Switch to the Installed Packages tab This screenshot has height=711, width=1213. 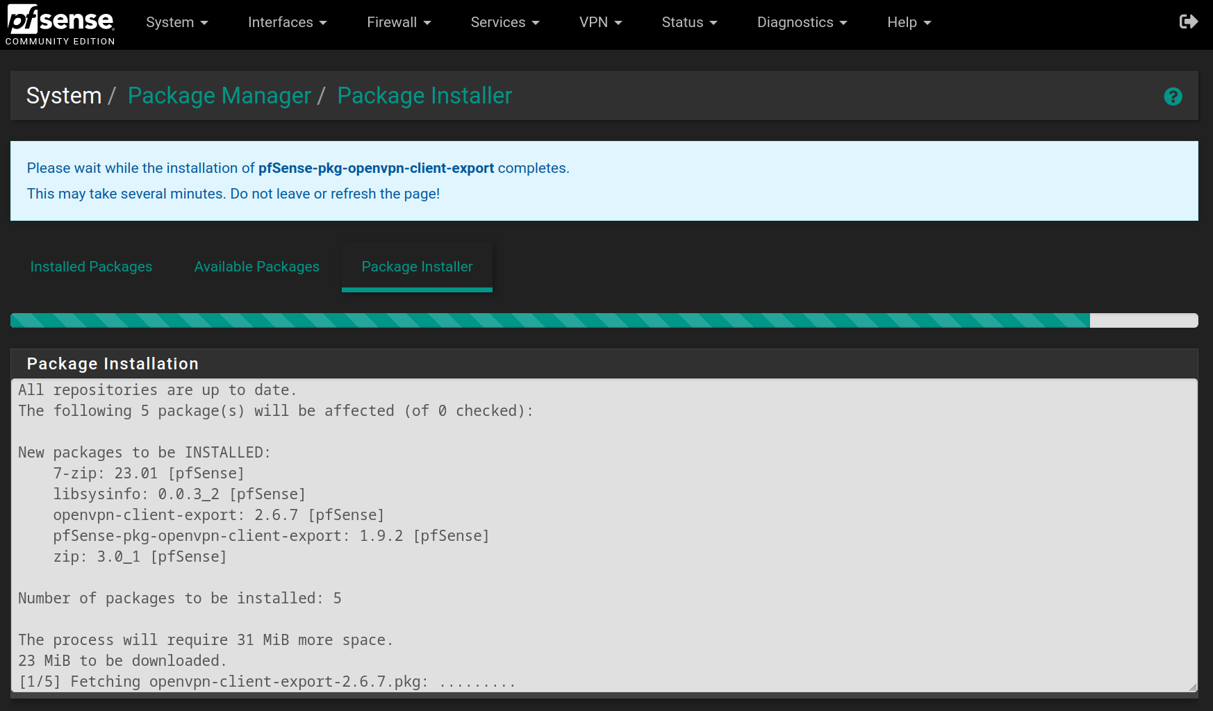click(x=91, y=267)
